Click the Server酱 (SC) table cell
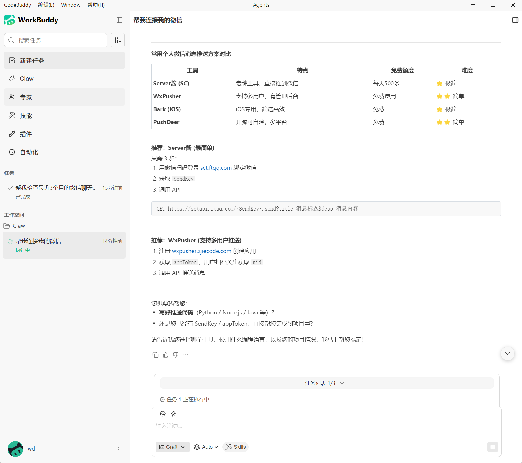This screenshot has width=522, height=463. pyautogui.click(x=193, y=84)
